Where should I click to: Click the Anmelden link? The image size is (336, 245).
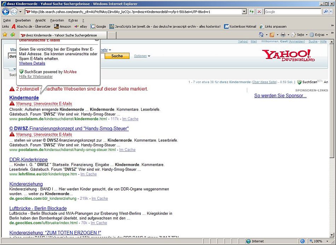pyautogui.click(x=297, y=41)
